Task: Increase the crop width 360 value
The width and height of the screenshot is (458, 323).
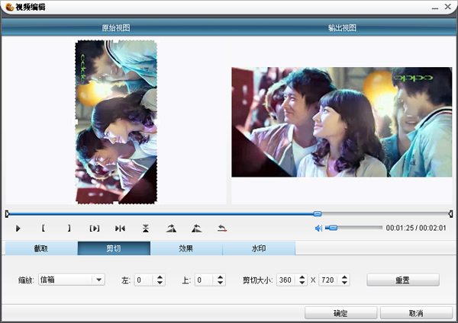Action: point(302,277)
